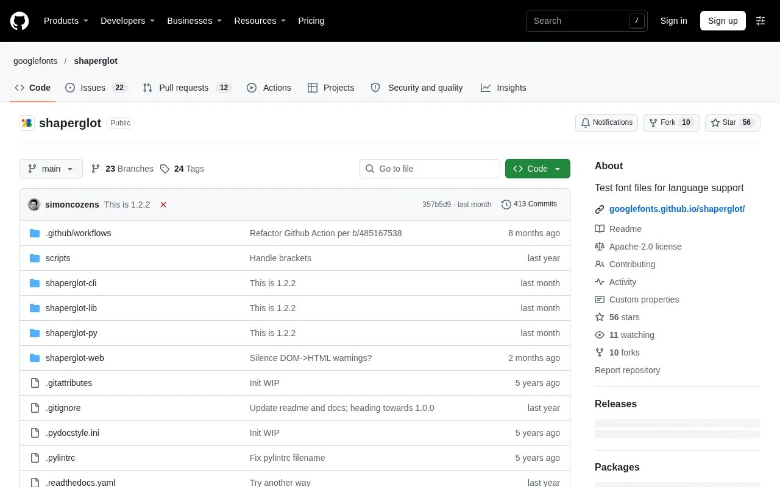Click the GitHub logo icon
The image size is (780, 487).
tap(19, 21)
